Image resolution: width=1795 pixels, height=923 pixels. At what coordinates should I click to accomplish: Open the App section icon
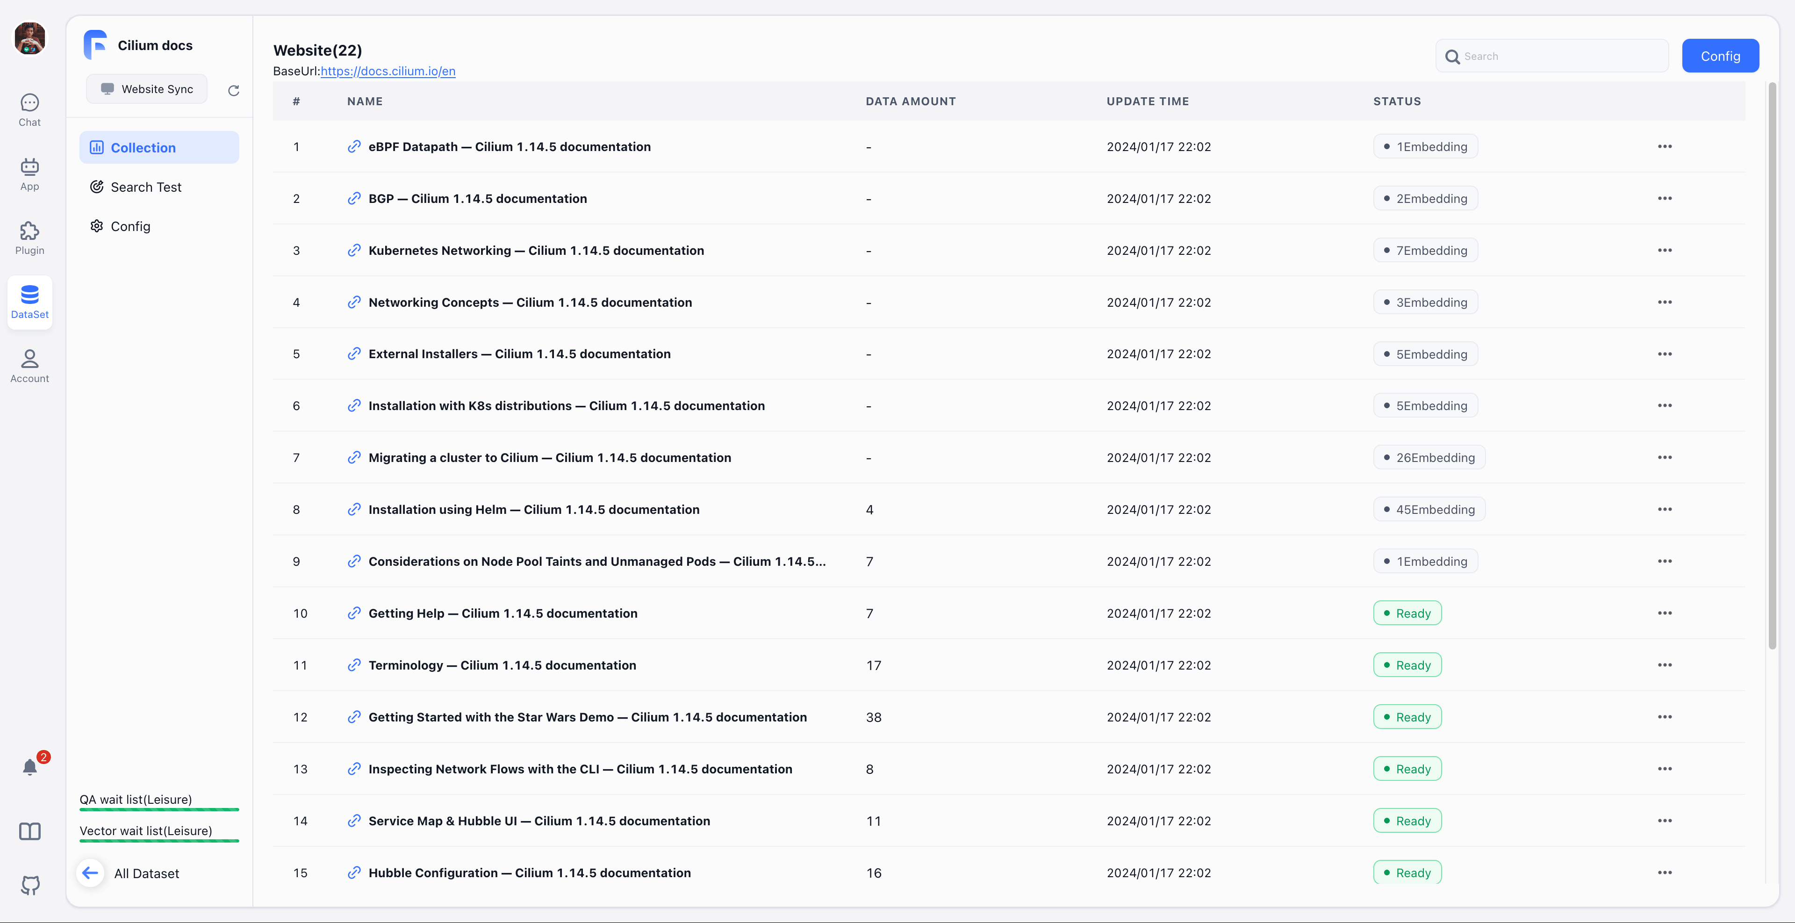[29, 173]
